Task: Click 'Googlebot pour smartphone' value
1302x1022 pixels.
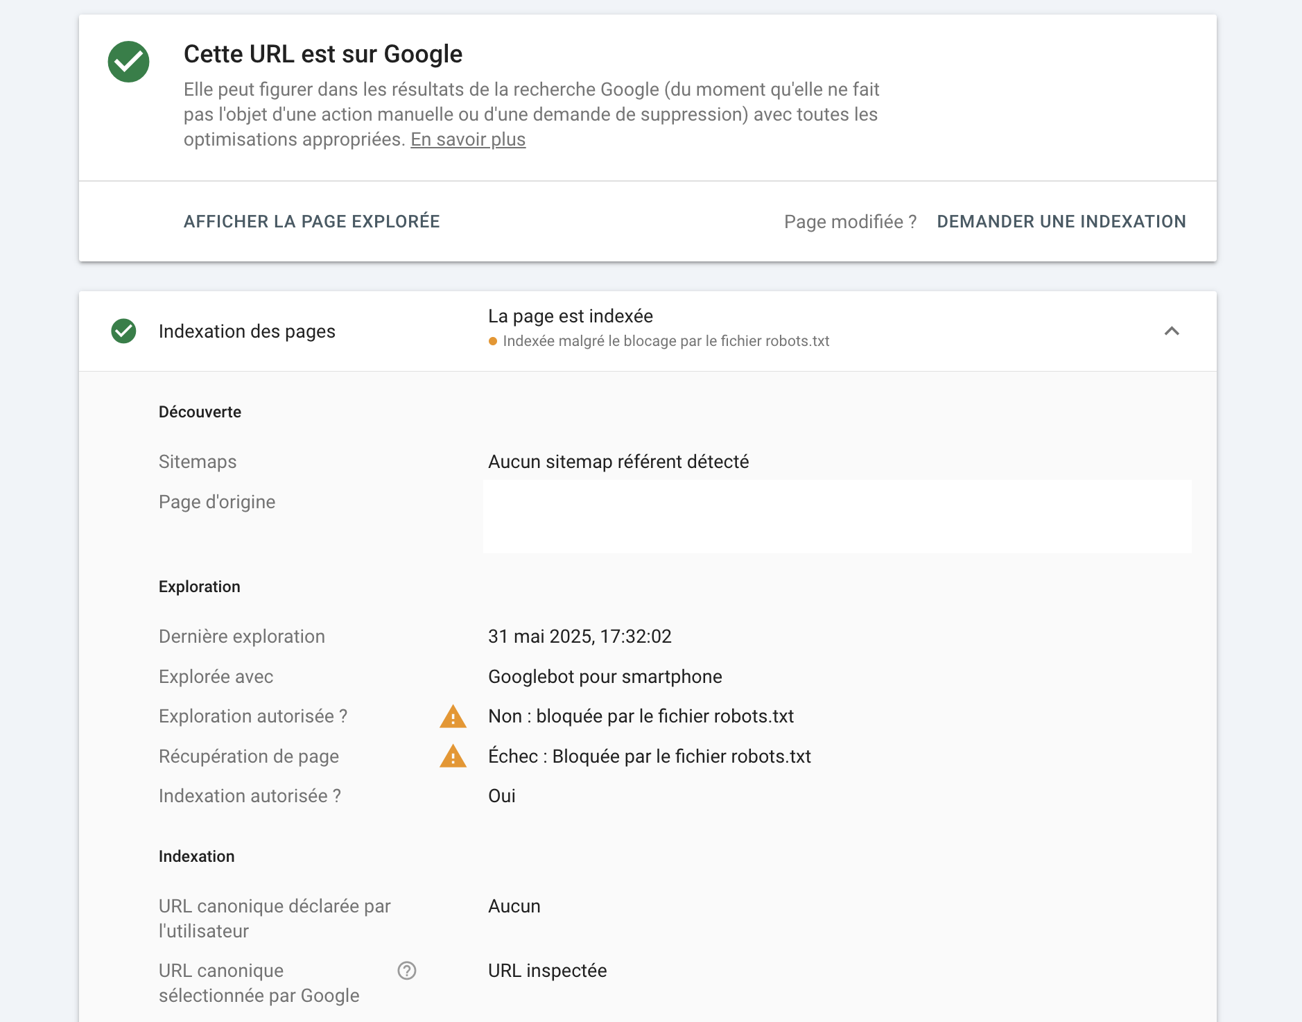Action: tap(605, 677)
